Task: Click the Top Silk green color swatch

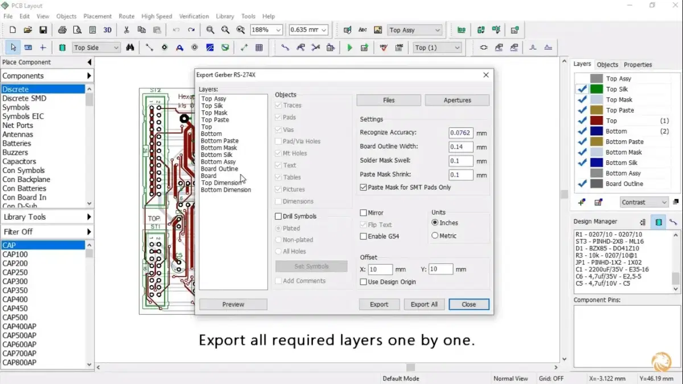Action: [x=596, y=89]
